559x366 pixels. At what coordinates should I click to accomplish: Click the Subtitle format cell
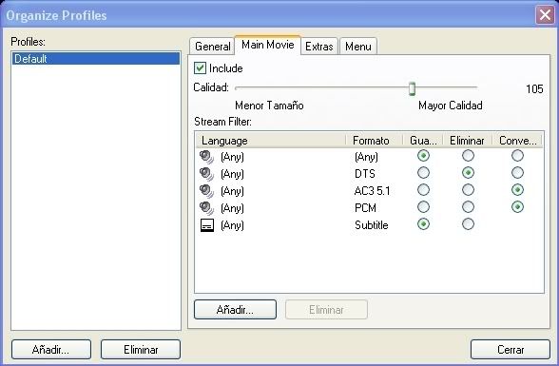(x=371, y=225)
